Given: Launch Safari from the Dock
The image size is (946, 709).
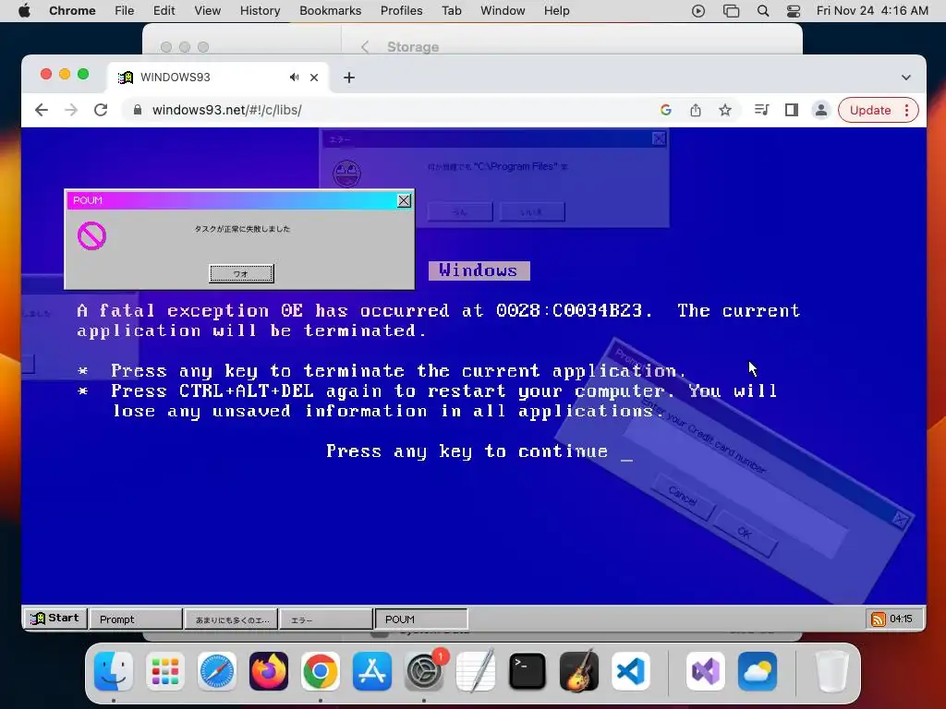Looking at the screenshot, I should 216,671.
